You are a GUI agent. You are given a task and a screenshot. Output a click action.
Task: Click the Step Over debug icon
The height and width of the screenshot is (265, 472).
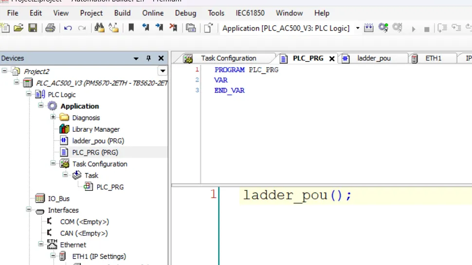(442, 28)
